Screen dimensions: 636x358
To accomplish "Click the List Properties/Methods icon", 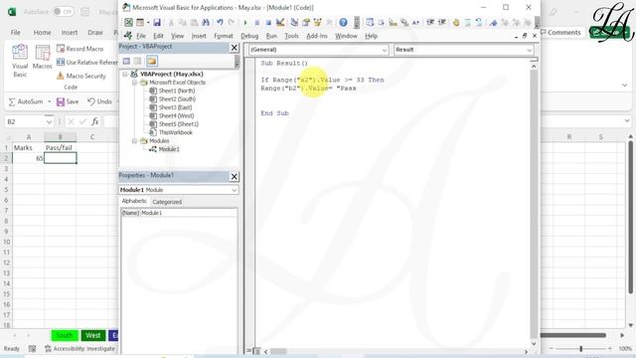I will (x=370, y=23).
